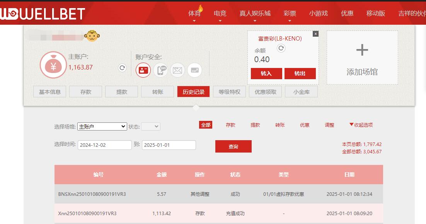Click the red 转入 transfer-in button
This screenshot has width=426, height=224.
pyautogui.click(x=266, y=73)
